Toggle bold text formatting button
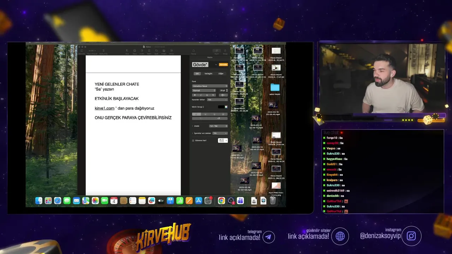 (195, 95)
